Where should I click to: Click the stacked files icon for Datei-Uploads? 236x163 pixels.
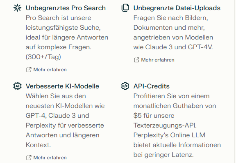coord(125,8)
